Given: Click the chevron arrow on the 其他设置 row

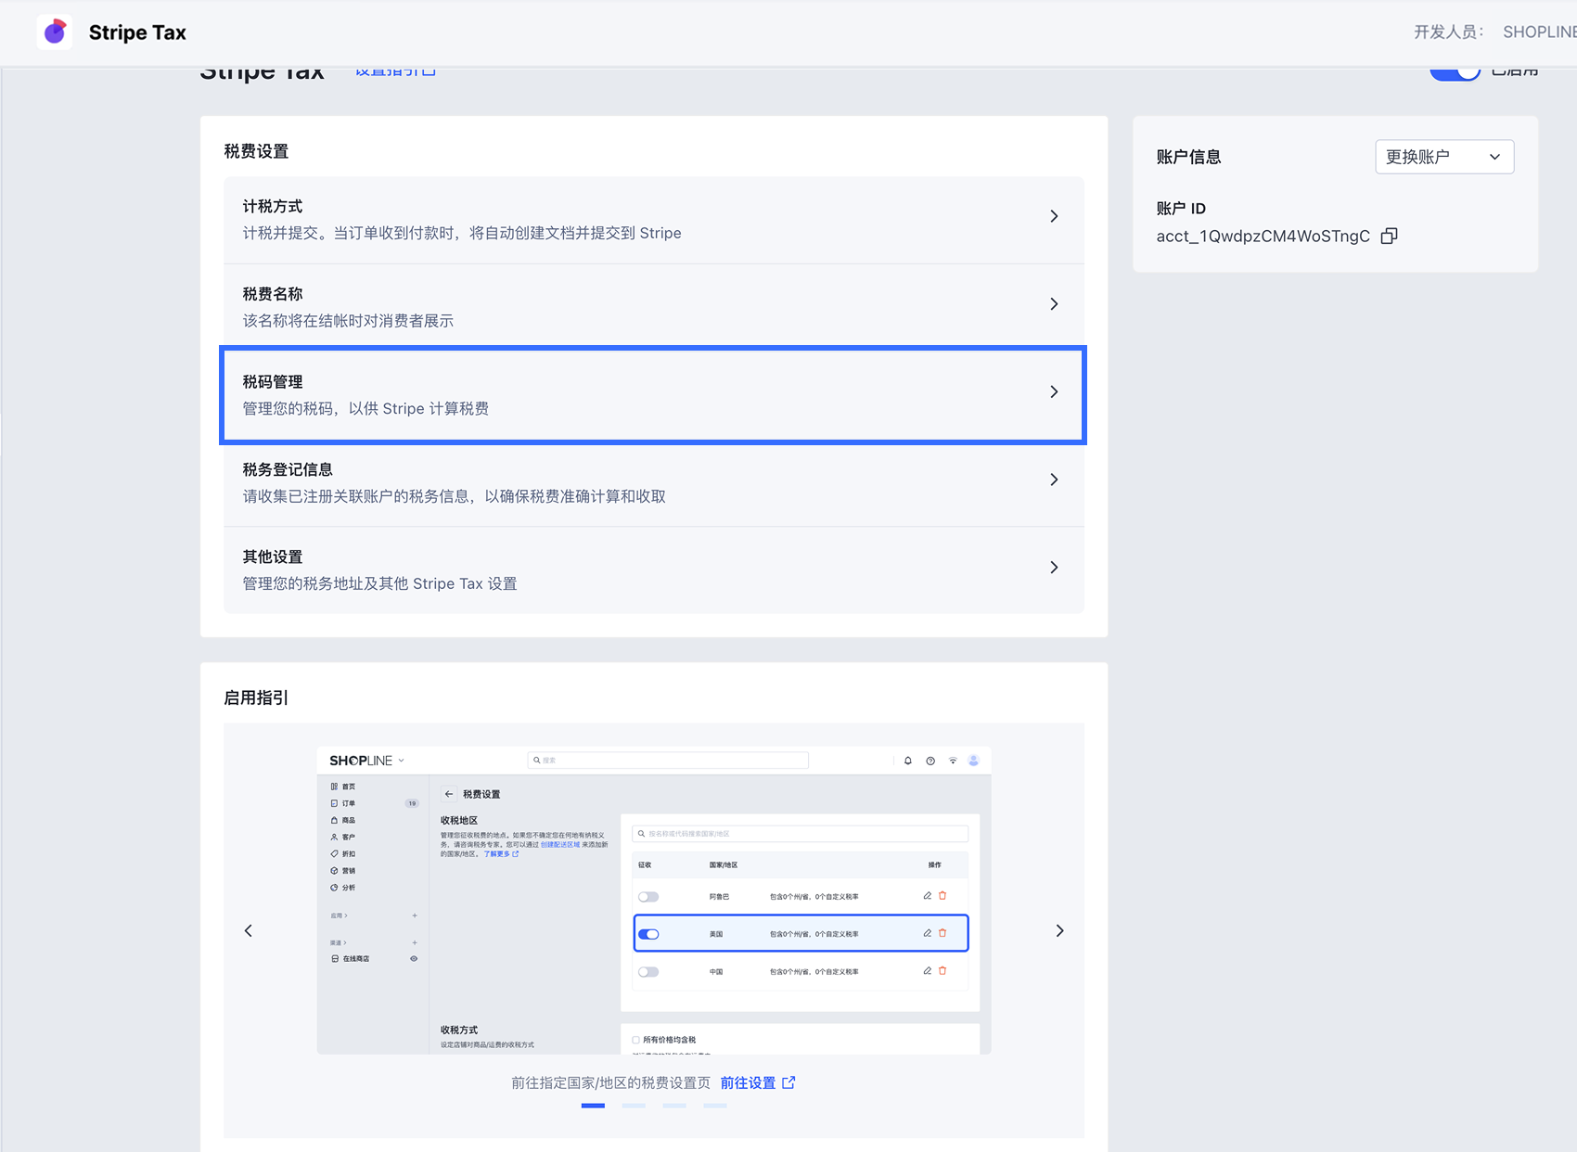Looking at the screenshot, I should pos(1054,567).
